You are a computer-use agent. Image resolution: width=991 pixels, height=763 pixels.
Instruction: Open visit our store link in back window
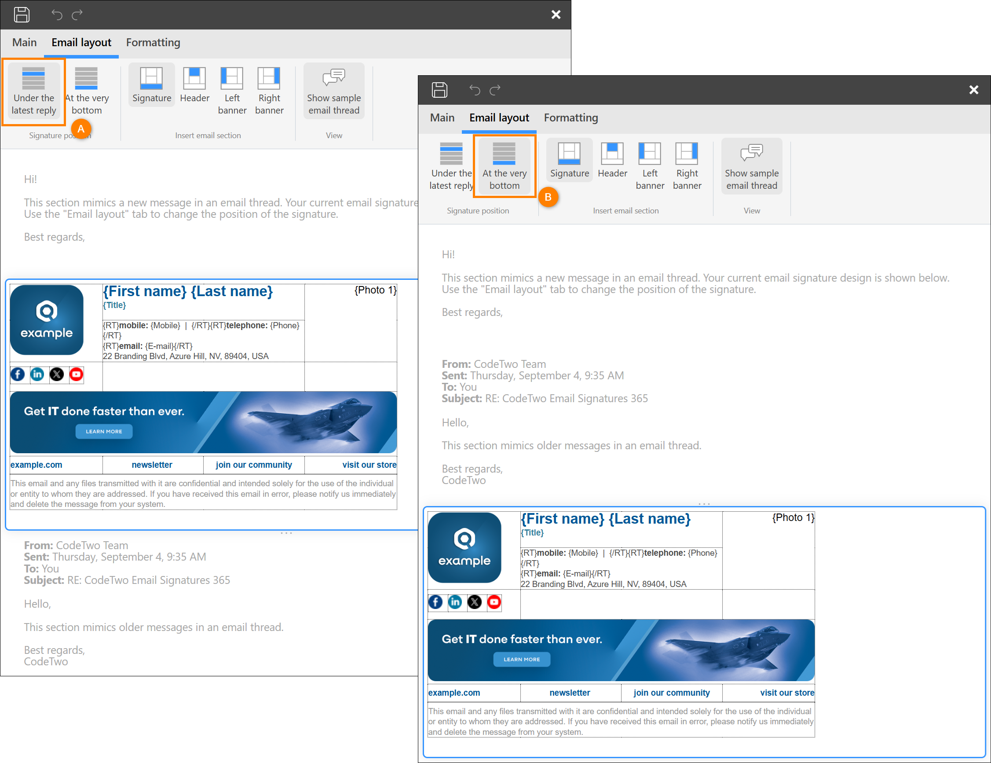(x=369, y=465)
